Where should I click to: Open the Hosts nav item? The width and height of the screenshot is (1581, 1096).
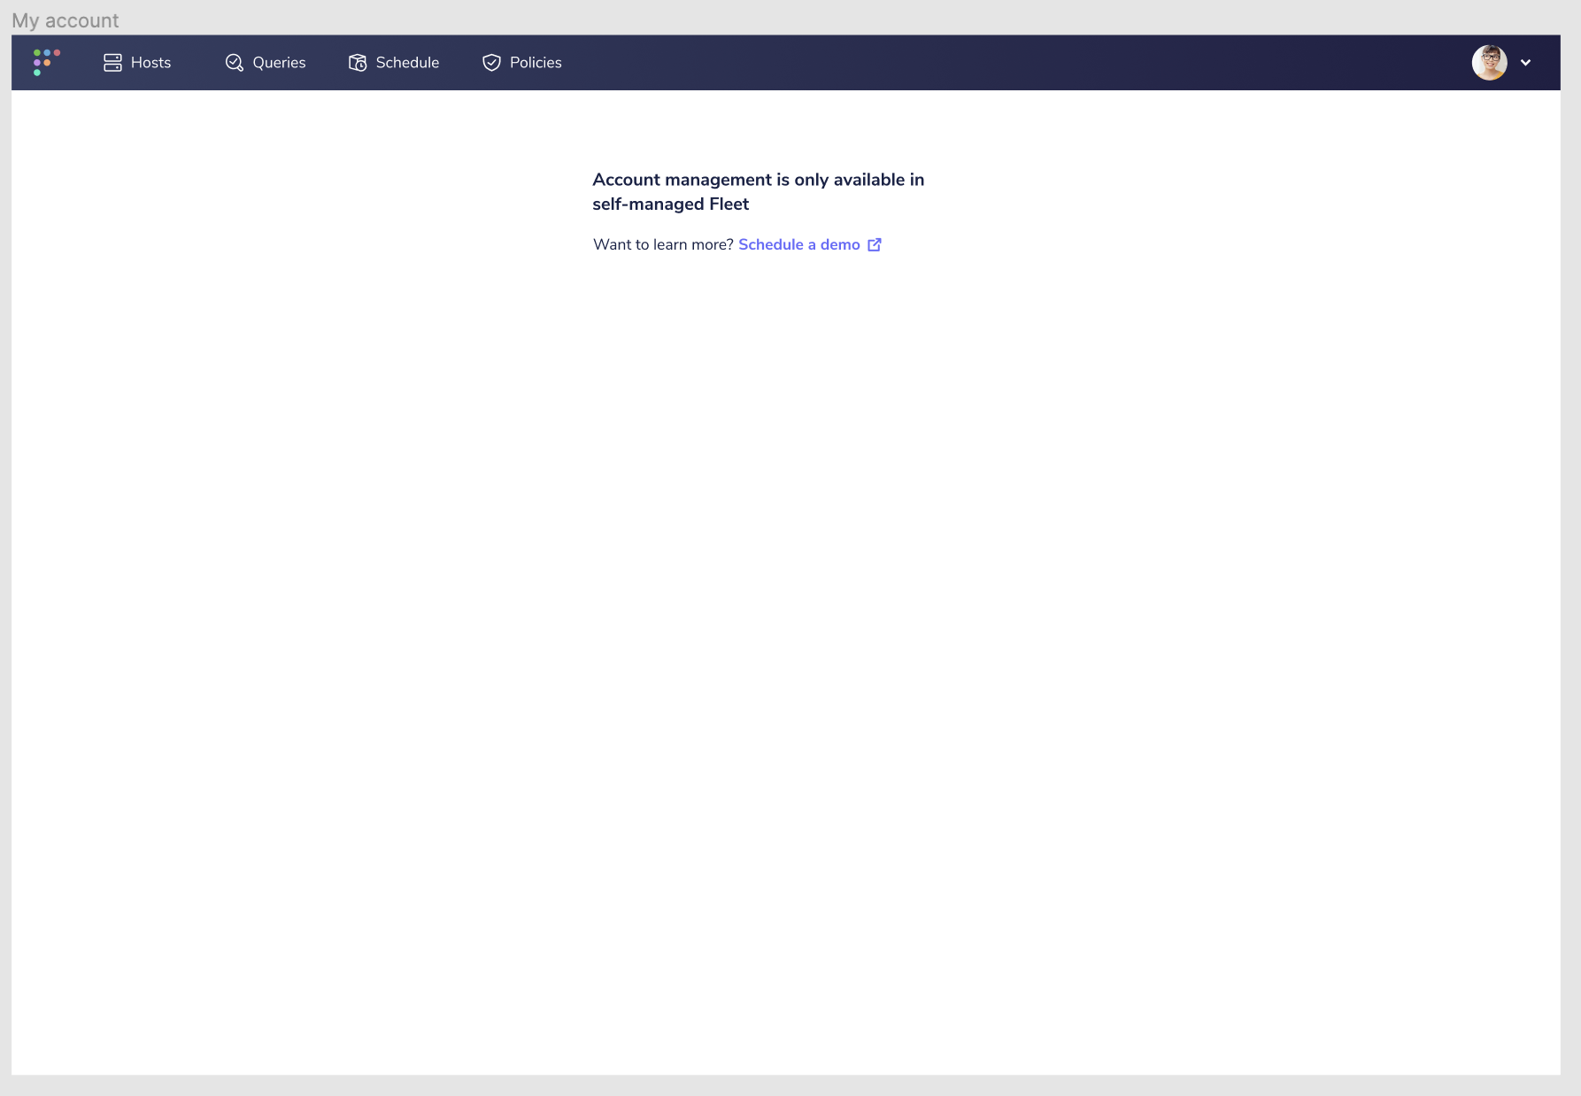point(137,62)
